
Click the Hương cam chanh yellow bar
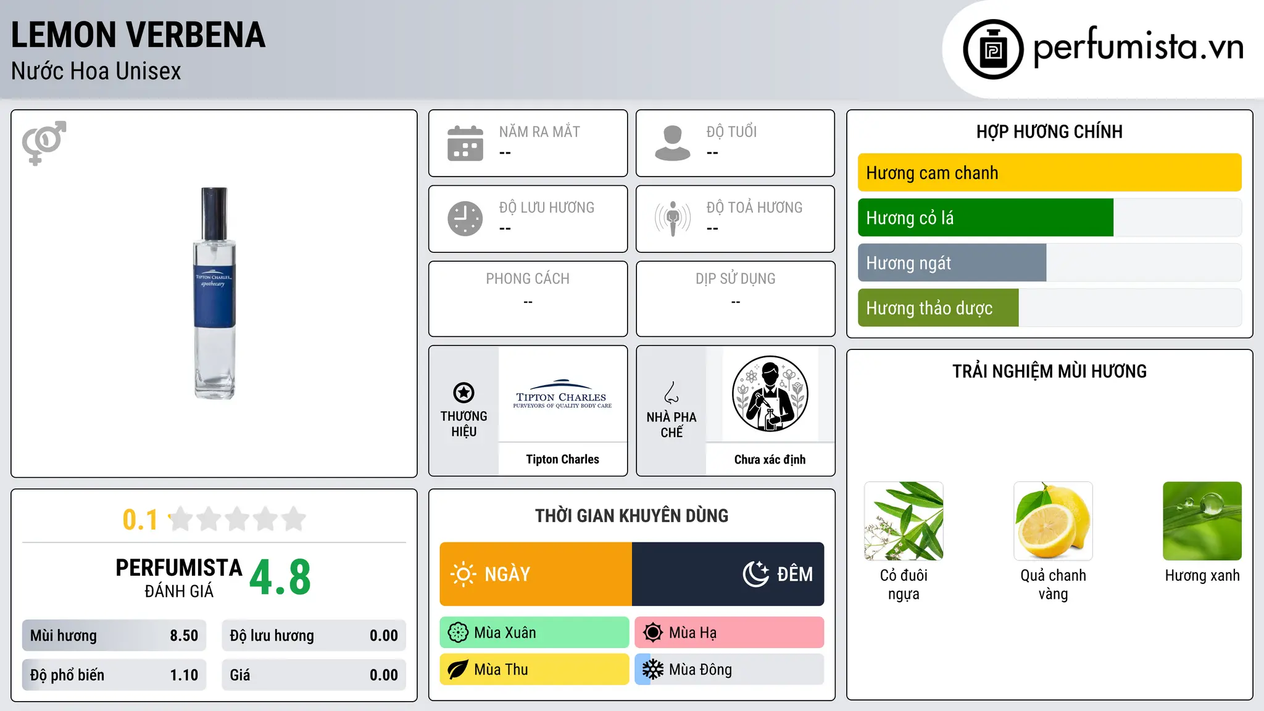[1049, 173]
